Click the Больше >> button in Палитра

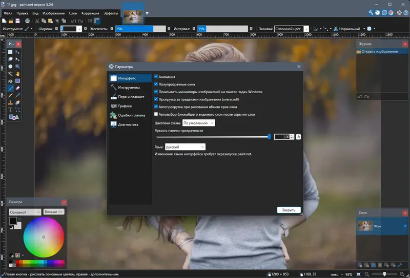(x=54, y=211)
